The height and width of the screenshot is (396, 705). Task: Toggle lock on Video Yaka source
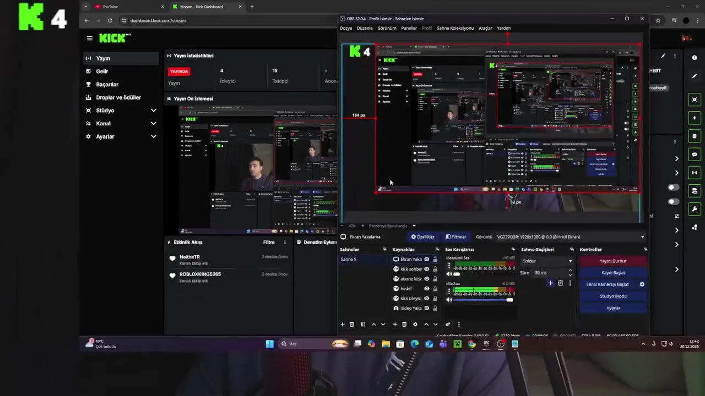coord(435,308)
